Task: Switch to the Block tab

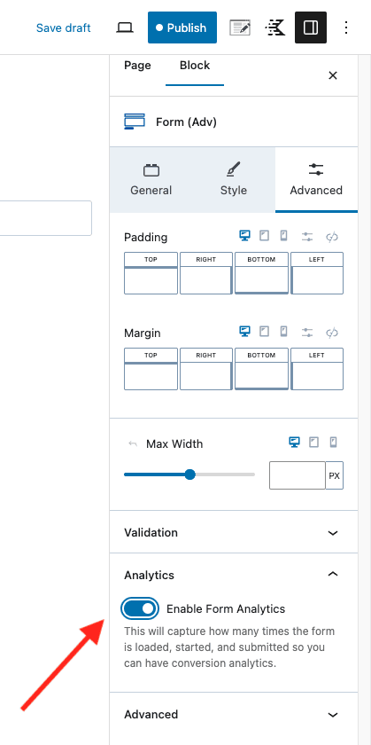Action: (x=195, y=66)
